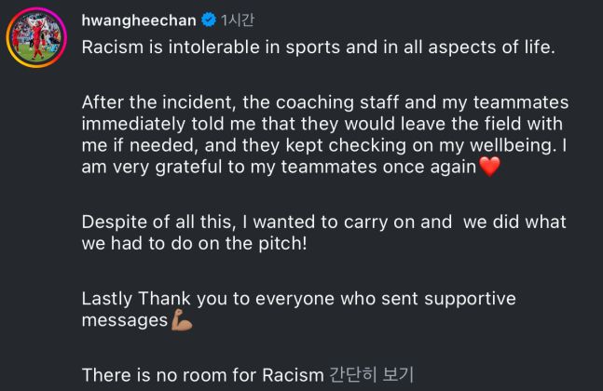Image resolution: width=603 pixels, height=391 pixels.
Task: Click the words "coaching staff"
Action: coord(322,102)
